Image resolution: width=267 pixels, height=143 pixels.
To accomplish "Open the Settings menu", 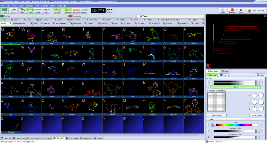I will pyautogui.click(x=29, y=6).
